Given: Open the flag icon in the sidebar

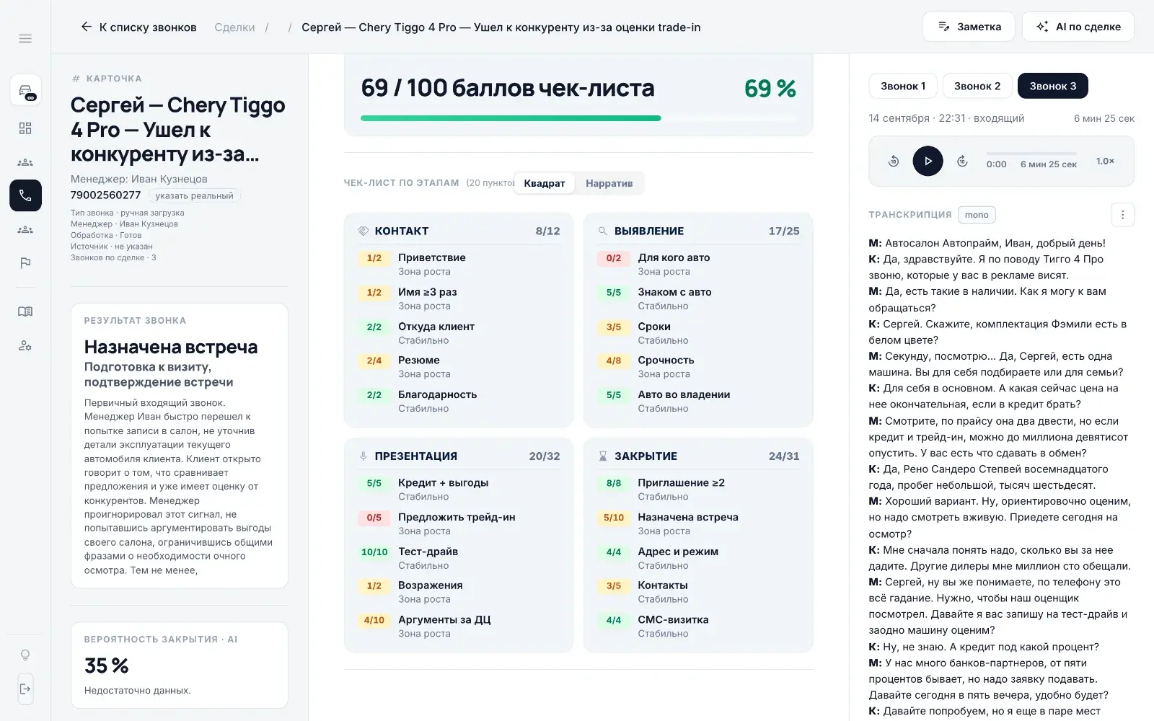Looking at the screenshot, I should (x=25, y=263).
